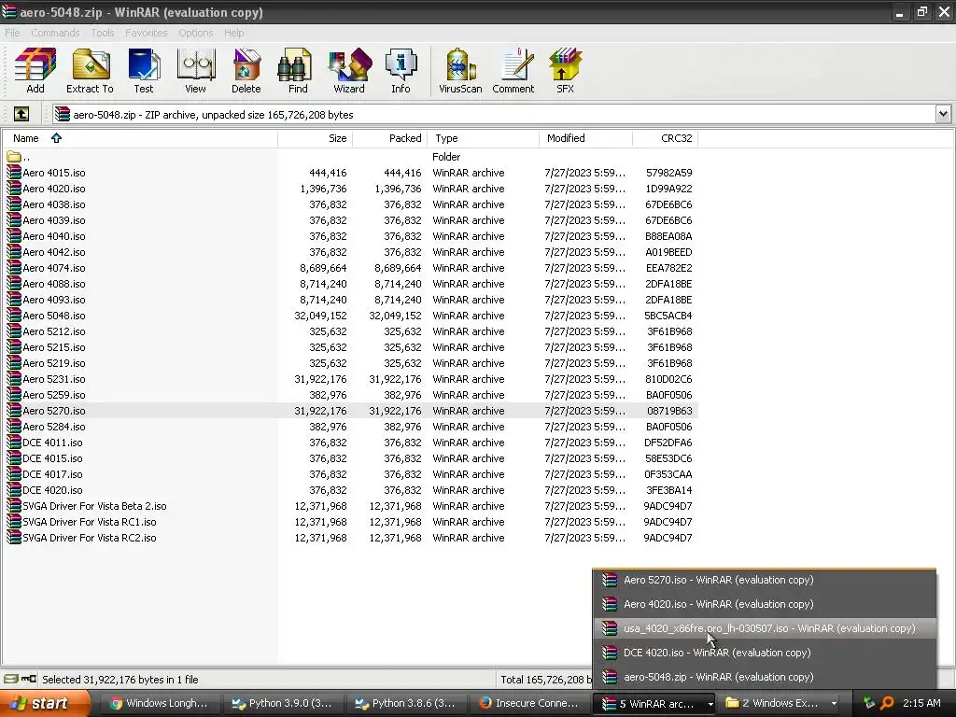Open the Help menu
956x717 pixels.
233,33
